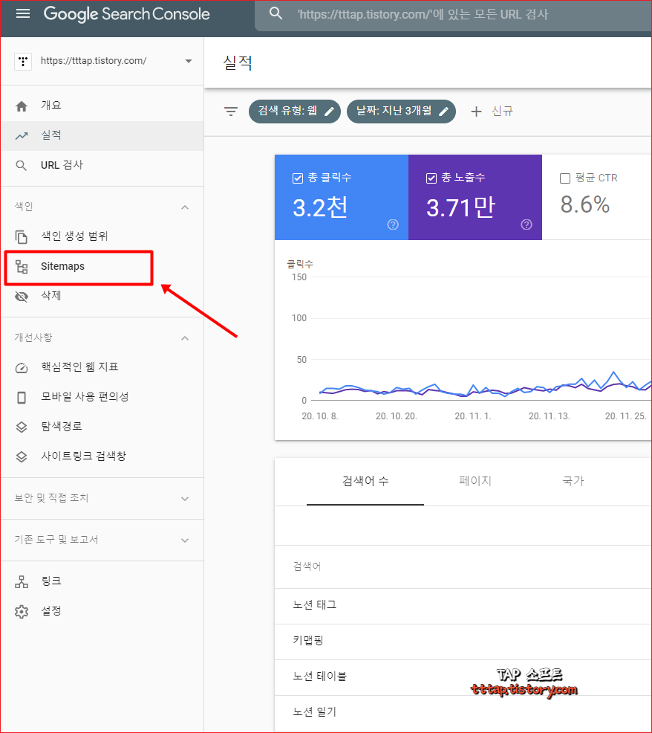Screen dimensions: 652x733
Task: Click the search magnifier icon in top bar
Action: [276, 13]
